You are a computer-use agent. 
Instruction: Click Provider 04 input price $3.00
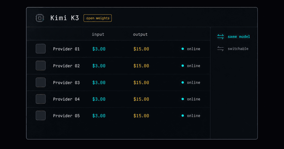point(99,99)
